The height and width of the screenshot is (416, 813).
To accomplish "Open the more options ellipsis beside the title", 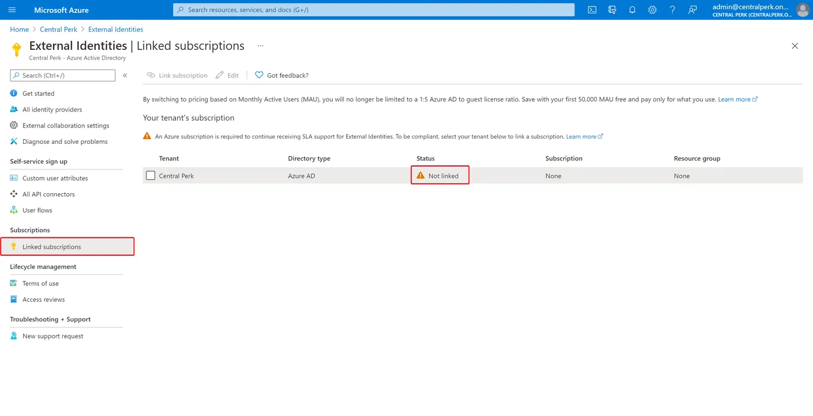I will point(260,46).
